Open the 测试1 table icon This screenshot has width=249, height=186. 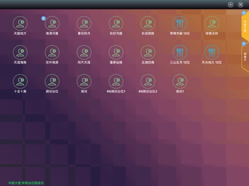[180, 81]
